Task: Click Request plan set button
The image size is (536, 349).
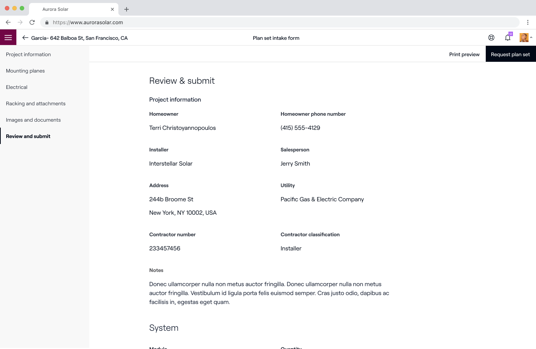Action: (x=511, y=54)
